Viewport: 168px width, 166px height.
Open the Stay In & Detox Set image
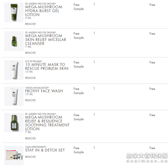[14, 155]
